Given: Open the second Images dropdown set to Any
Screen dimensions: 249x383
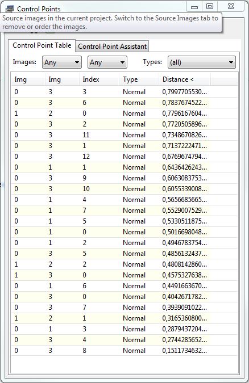Looking at the screenshot, I should 107,62.
